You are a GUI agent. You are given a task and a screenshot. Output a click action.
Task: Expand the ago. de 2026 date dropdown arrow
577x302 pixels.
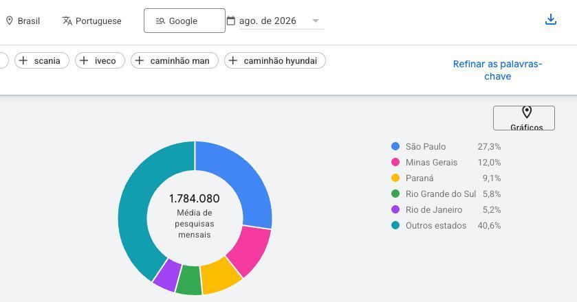pyautogui.click(x=316, y=21)
